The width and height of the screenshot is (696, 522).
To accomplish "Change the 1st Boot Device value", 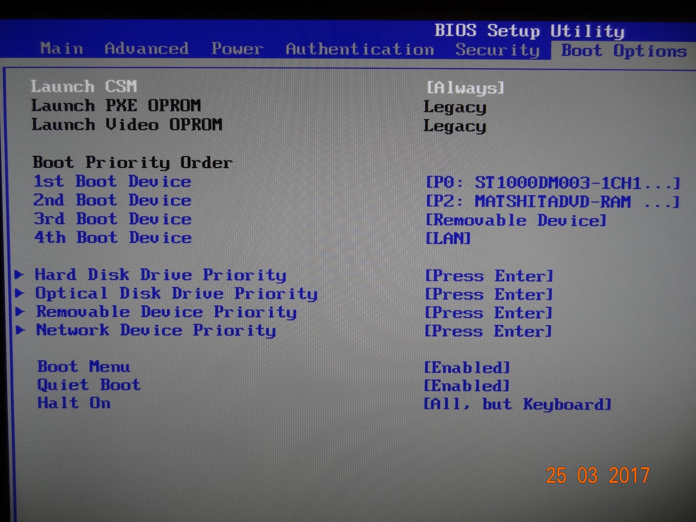I will click(552, 182).
